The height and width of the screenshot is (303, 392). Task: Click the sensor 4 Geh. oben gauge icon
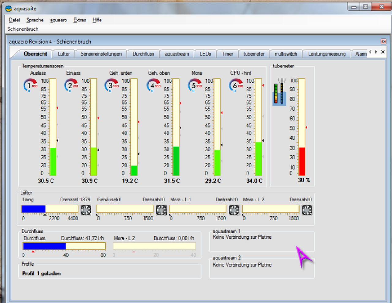pos(153,85)
